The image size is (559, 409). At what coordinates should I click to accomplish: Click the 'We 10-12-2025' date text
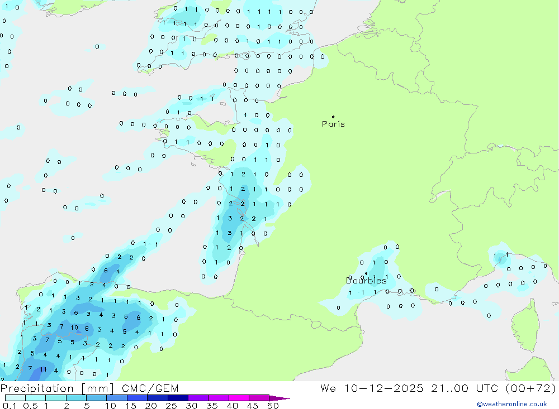tap(372, 388)
